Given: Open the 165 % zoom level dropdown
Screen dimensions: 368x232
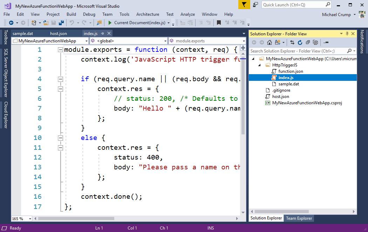Looking at the screenshot, I should click(x=30, y=219).
